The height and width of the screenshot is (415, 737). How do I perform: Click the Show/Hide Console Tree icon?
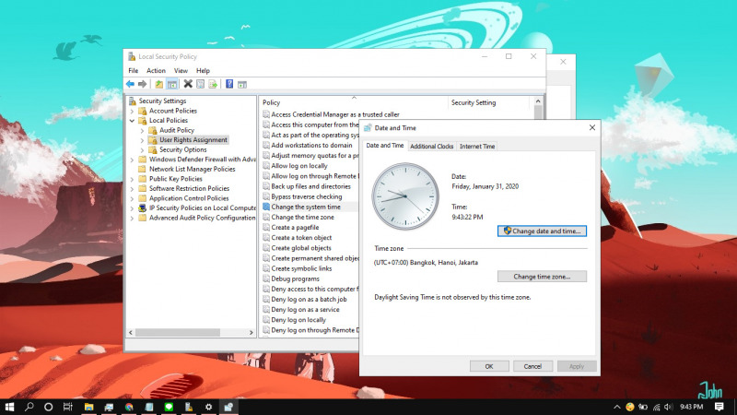(172, 84)
